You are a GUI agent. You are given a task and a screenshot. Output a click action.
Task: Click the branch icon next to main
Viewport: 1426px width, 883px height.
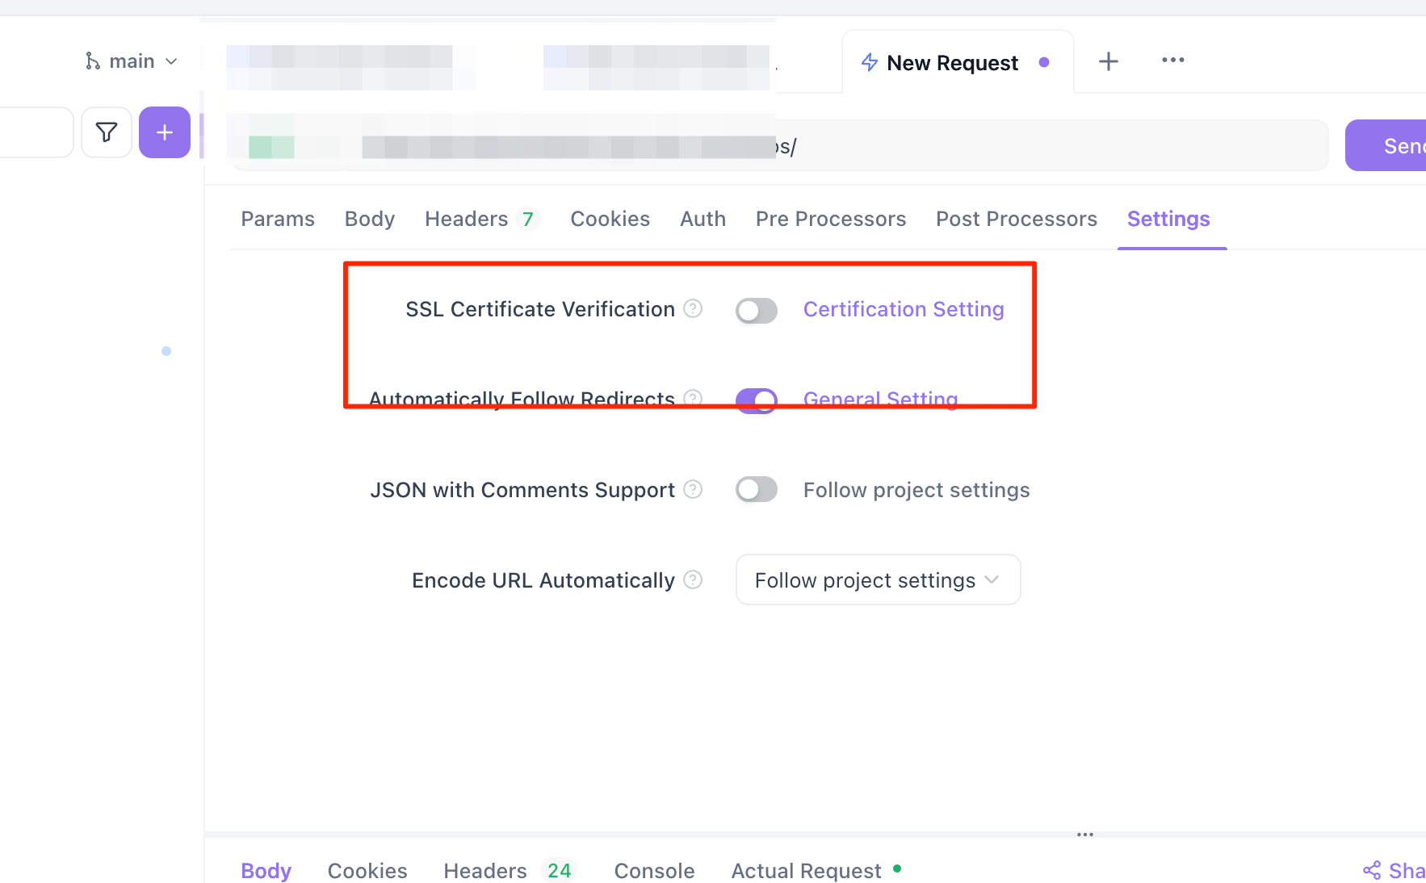pos(93,60)
